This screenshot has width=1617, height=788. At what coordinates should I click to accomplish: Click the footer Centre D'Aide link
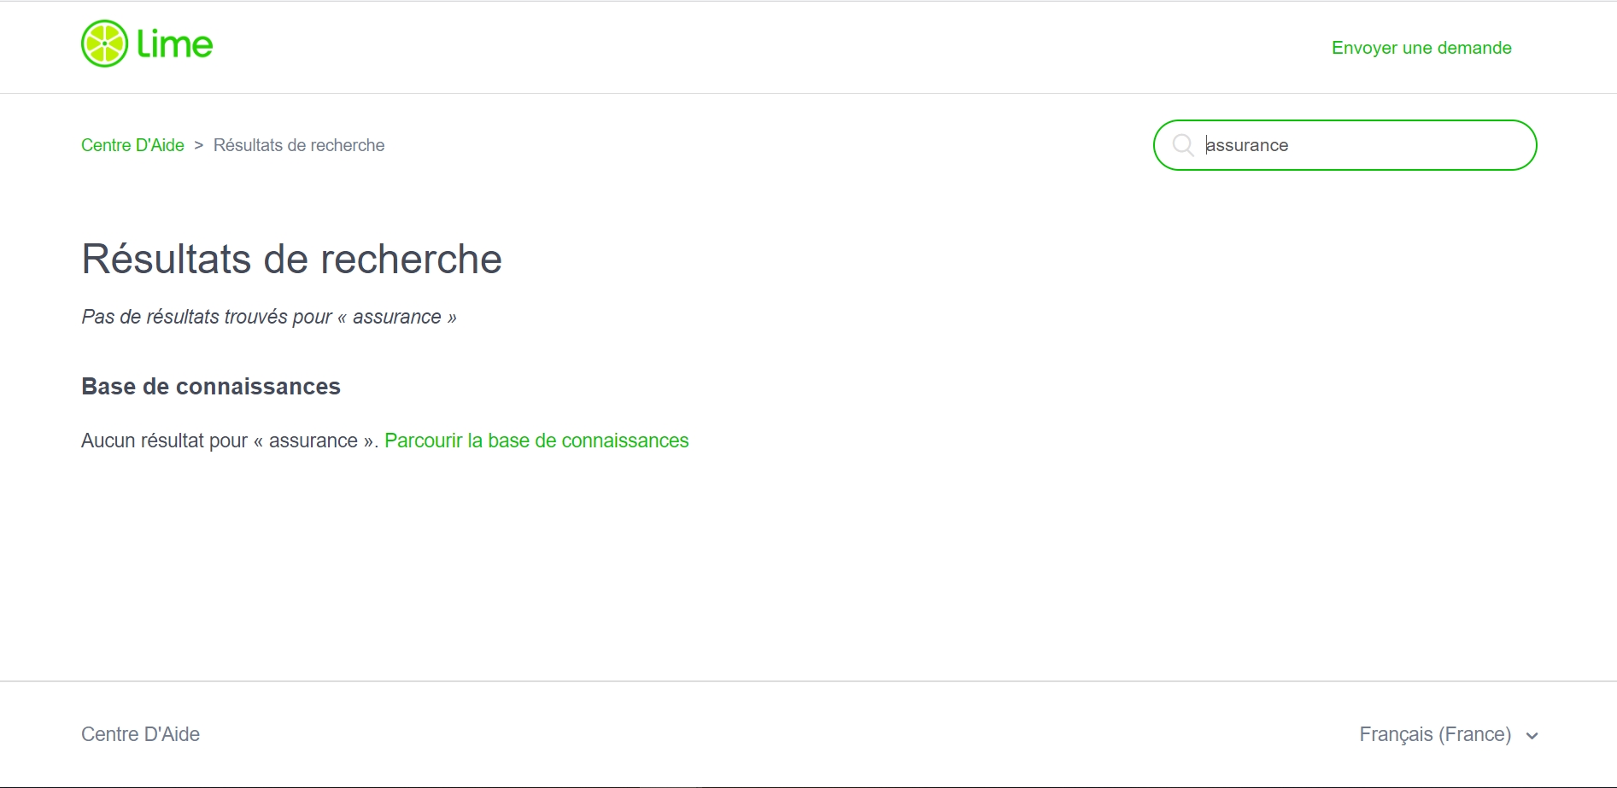140,734
